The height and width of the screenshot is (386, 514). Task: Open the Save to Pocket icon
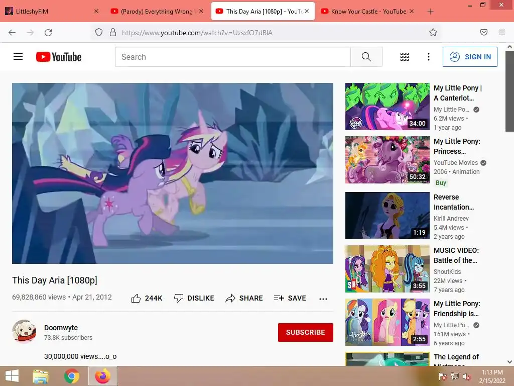(x=483, y=32)
